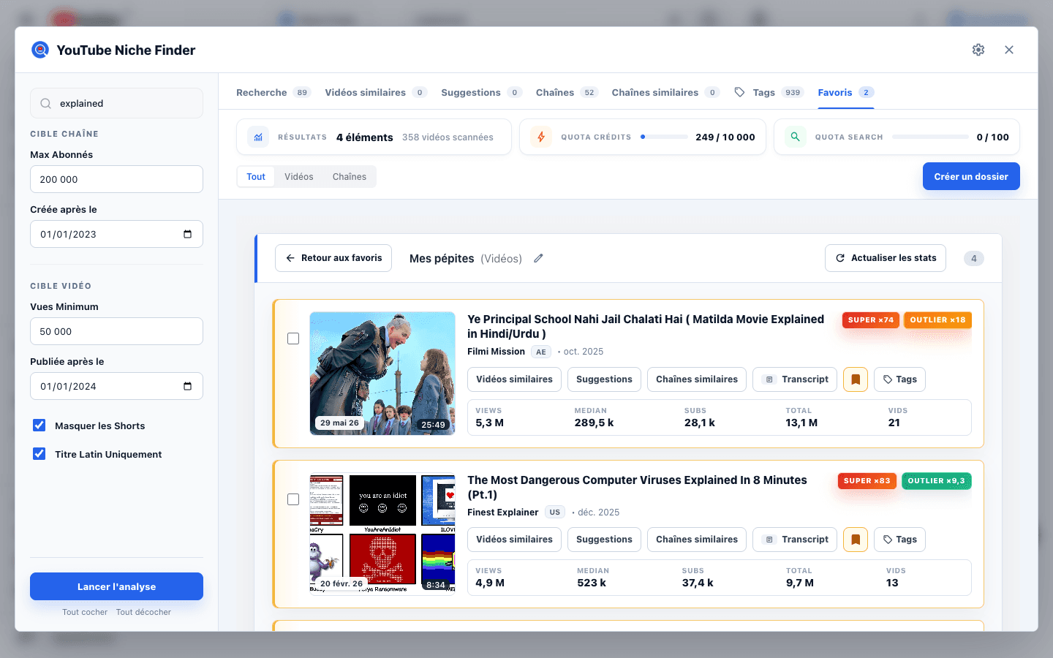This screenshot has width=1053, height=658.
Task: Click the 'Finest Explainer' channel name
Action: coord(502,513)
